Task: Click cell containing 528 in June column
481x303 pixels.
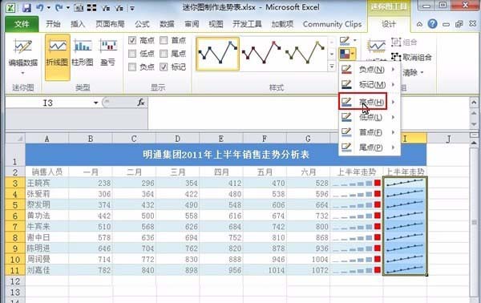Action: 308,183
